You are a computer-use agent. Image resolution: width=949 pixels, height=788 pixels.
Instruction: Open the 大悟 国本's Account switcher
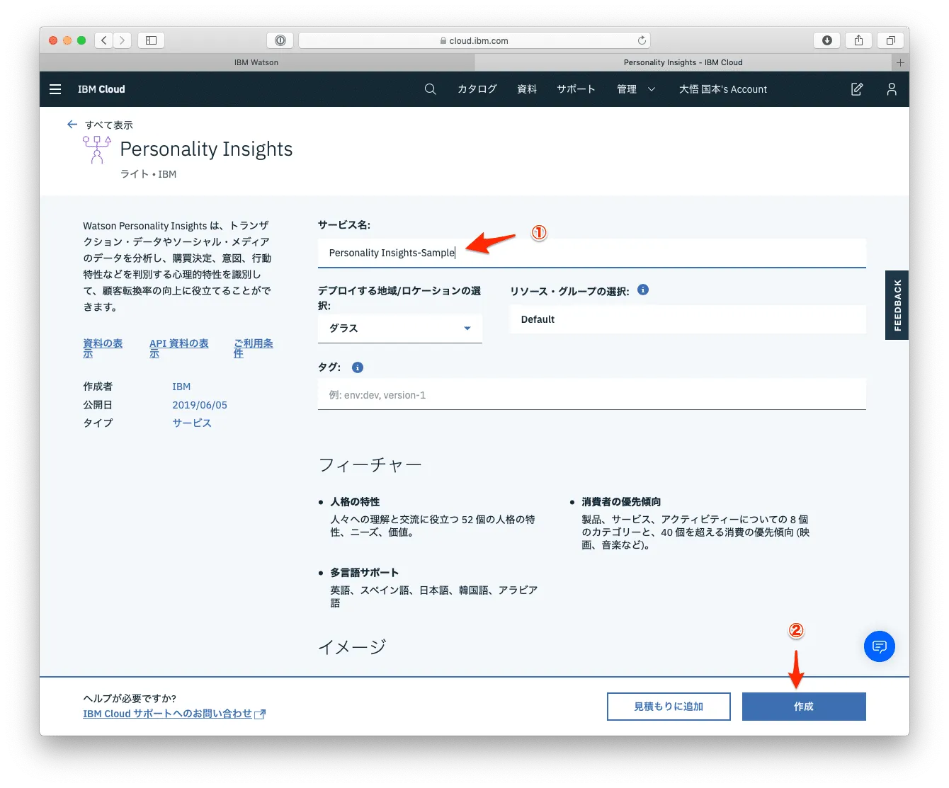tap(723, 89)
